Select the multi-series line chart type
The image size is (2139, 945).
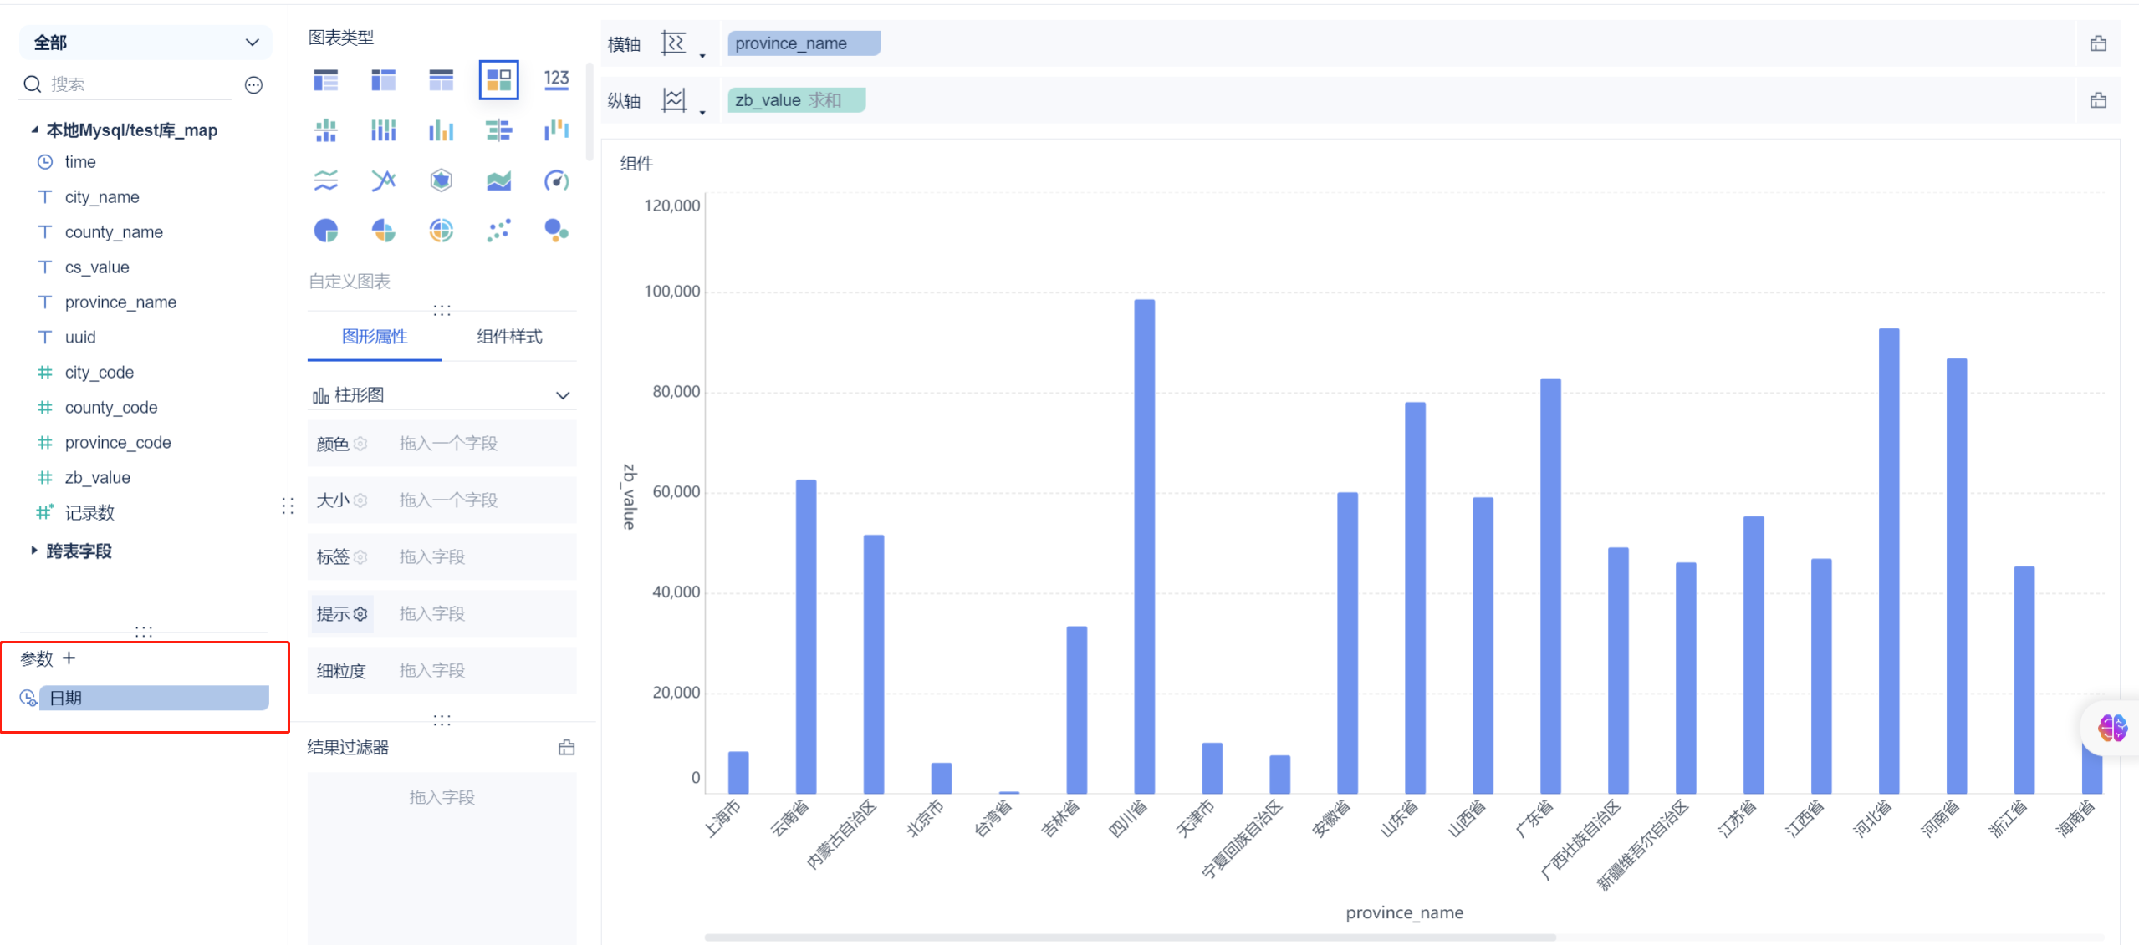point(384,180)
